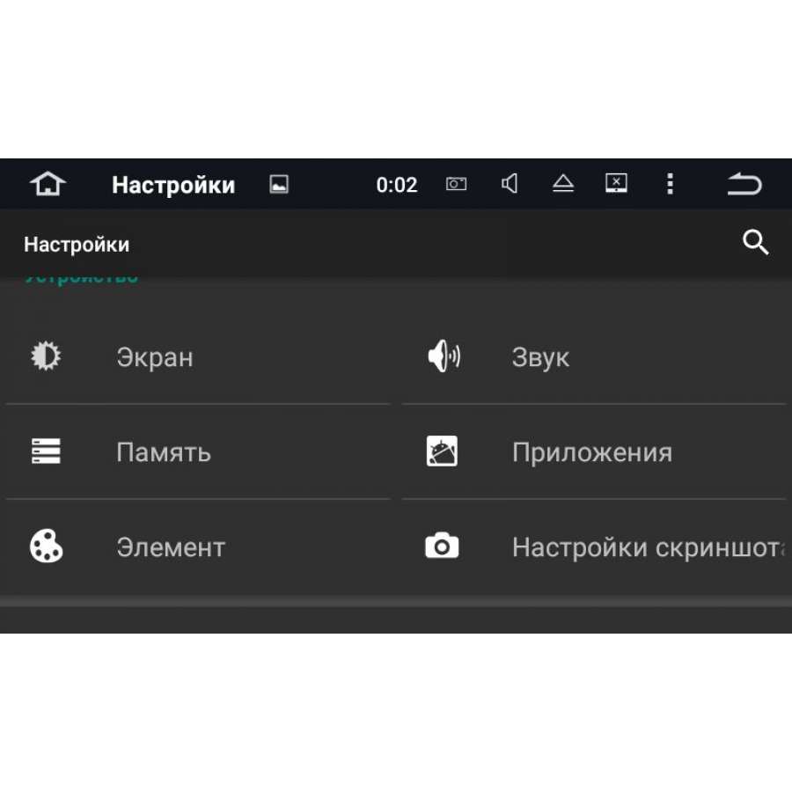Tap the brightness icon beside Экран
The width and height of the screenshot is (792, 792).
pyautogui.click(x=46, y=356)
